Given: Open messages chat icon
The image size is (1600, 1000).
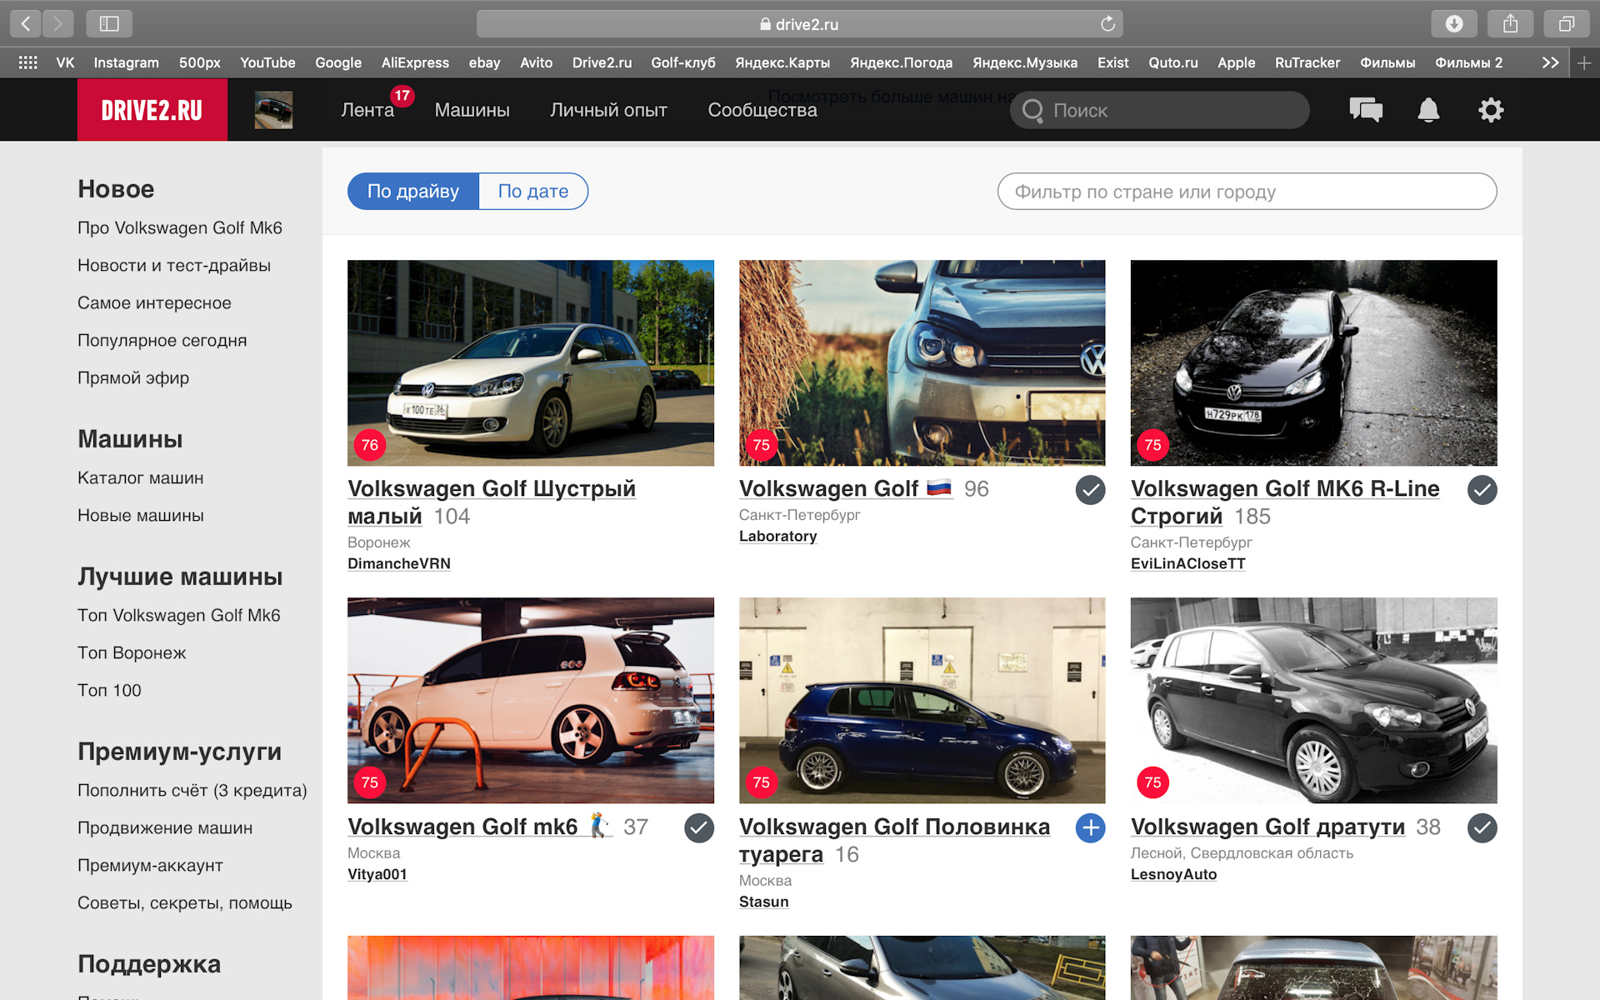Looking at the screenshot, I should point(1366,110).
